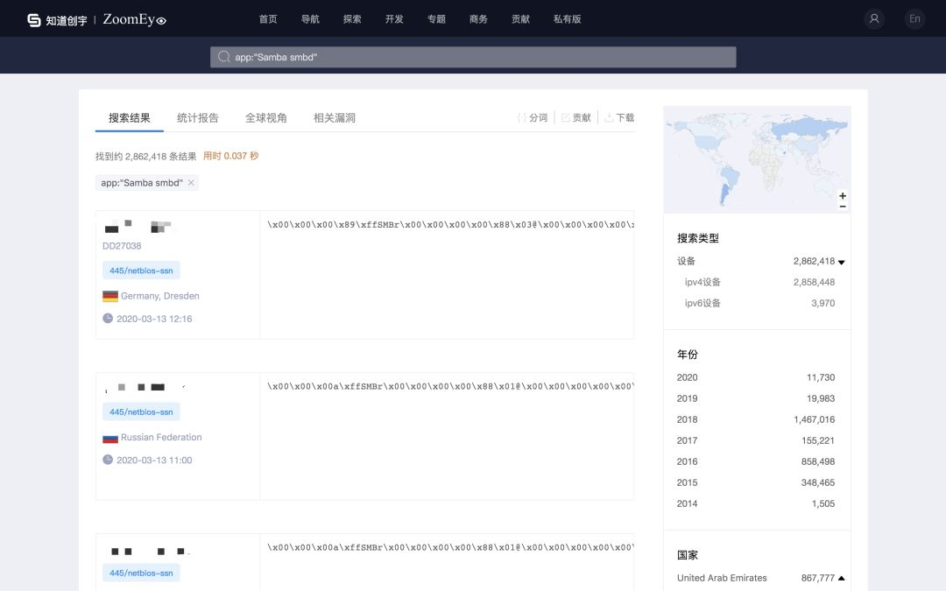Open the user account icon

tap(873, 18)
